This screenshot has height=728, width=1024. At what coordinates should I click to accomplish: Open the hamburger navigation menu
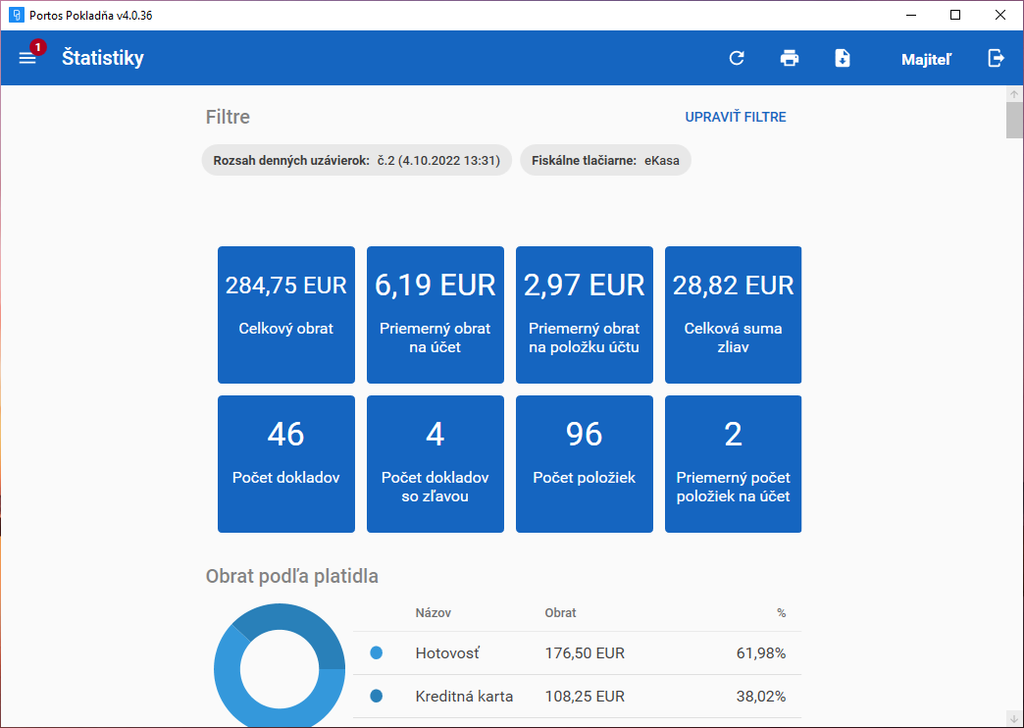(x=26, y=58)
